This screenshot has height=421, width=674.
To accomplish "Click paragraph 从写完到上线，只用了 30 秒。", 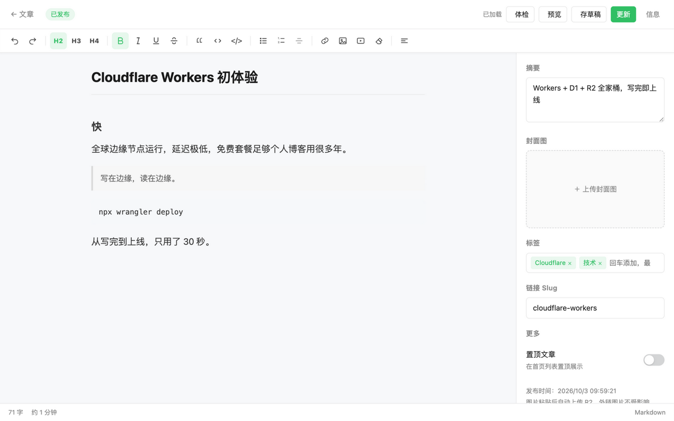I will click(152, 242).
